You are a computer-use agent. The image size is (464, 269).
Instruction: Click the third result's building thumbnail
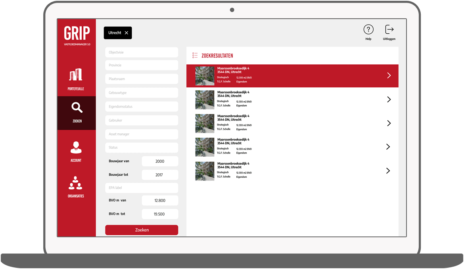click(205, 123)
